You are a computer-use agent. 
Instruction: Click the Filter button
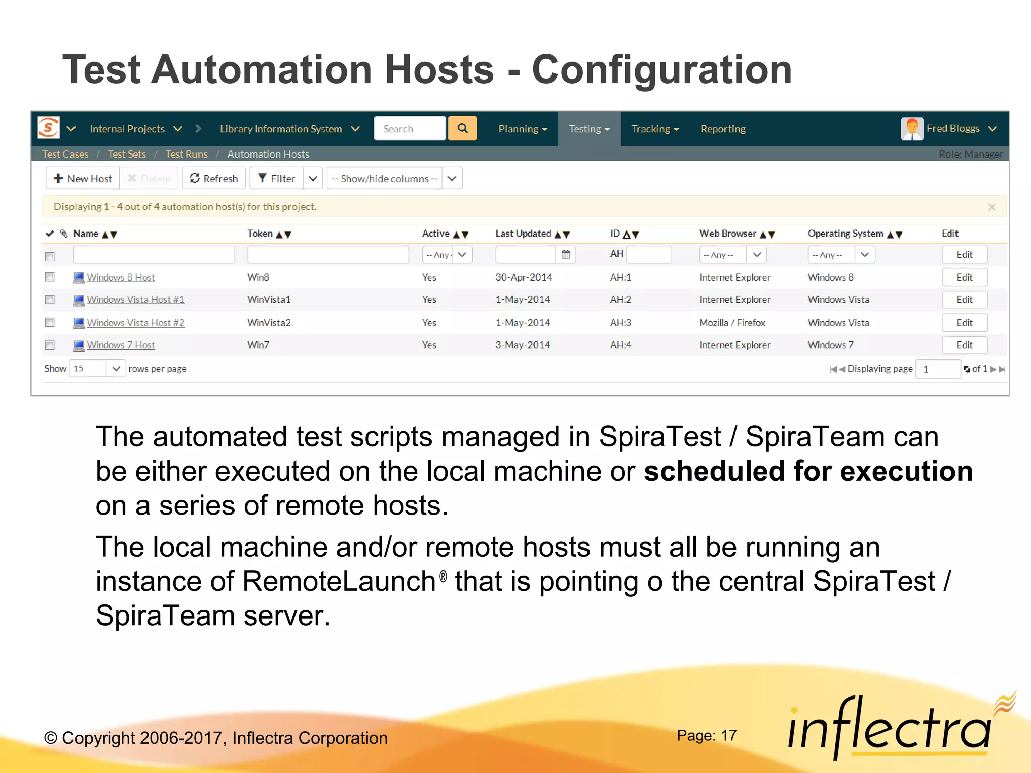click(x=276, y=178)
